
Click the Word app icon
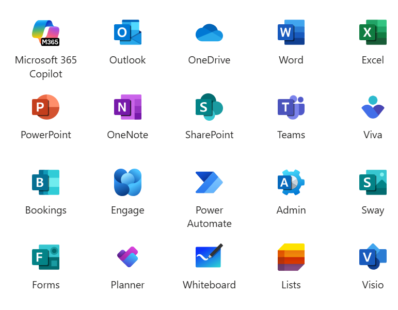(291, 32)
